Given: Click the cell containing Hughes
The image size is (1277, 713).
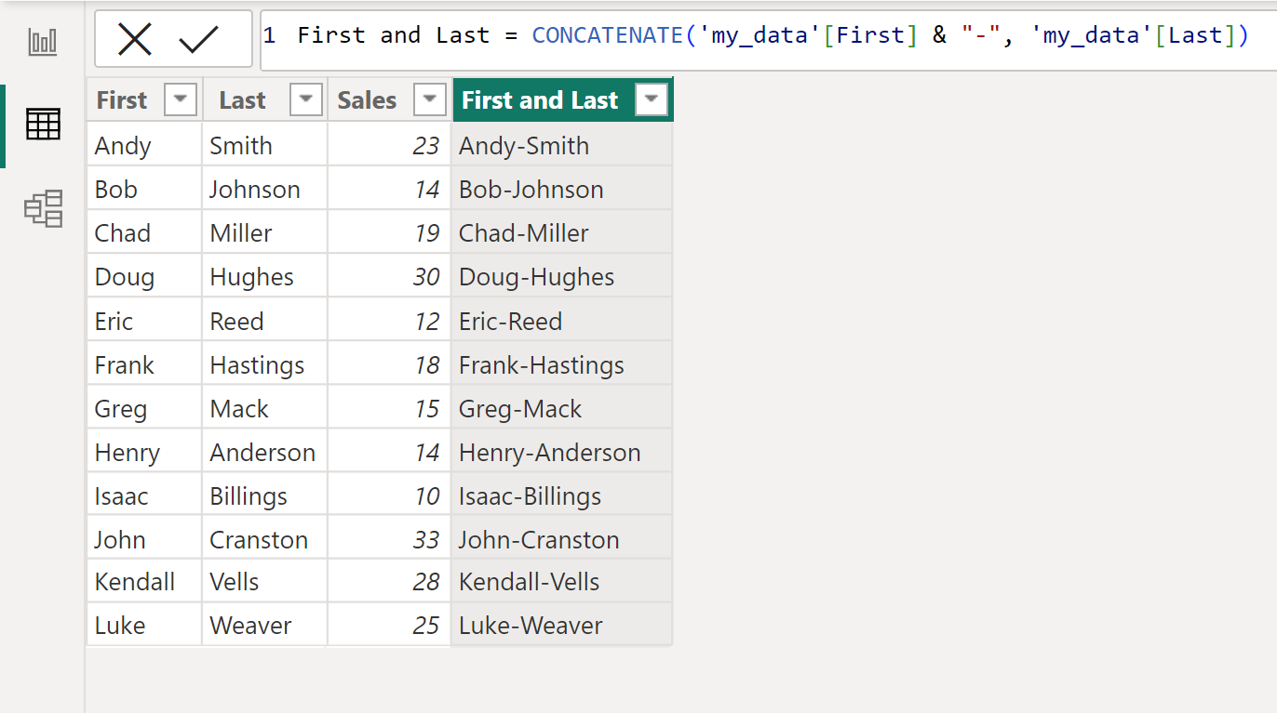Looking at the screenshot, I should (264, 276).
